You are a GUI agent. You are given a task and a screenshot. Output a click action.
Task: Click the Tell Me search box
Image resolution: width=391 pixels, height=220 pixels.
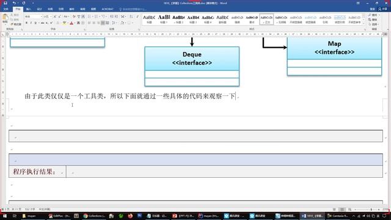click(133, 9)
